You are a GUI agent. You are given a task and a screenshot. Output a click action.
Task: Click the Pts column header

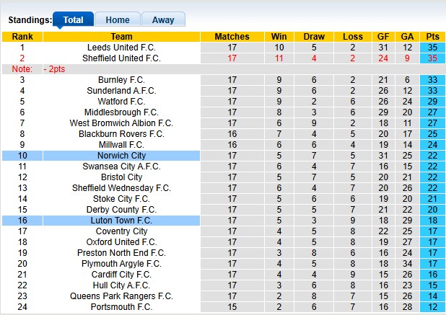point(433,37)
